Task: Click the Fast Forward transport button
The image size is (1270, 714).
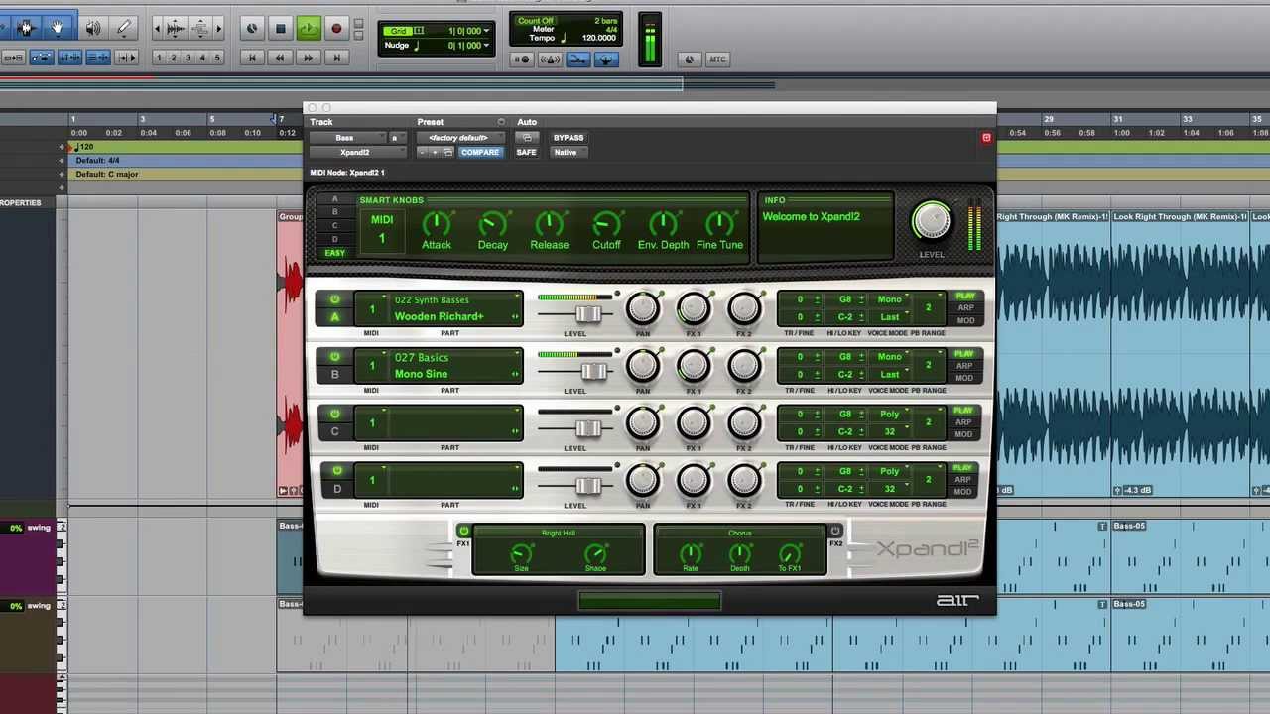Action: (x=309, y=59)
